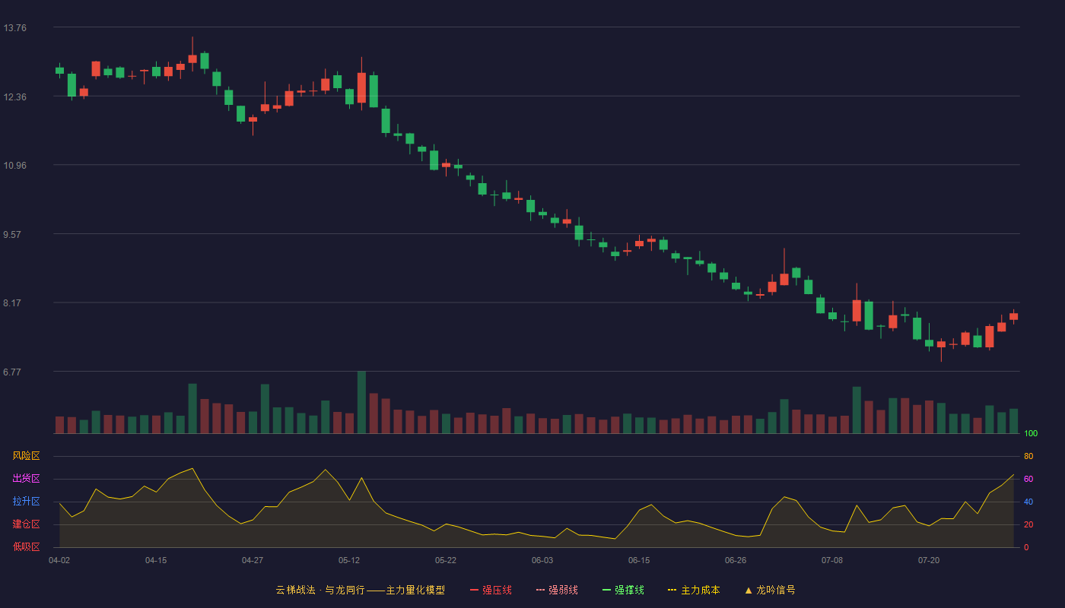The width and height of the screenshot is (1065, 608).
Task: Click the 04-27 date label
Action: (253, 560)
